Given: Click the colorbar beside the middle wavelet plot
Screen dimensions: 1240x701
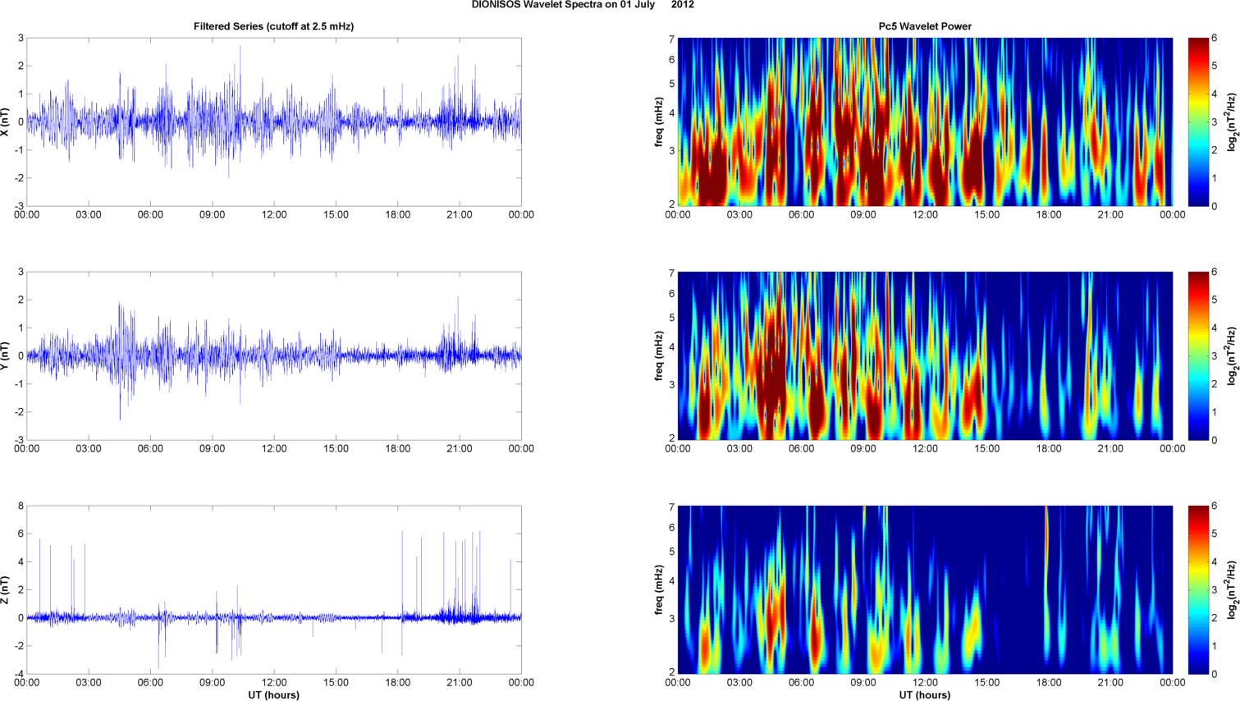Looking at the screenshot, I should coord(1198,355).
